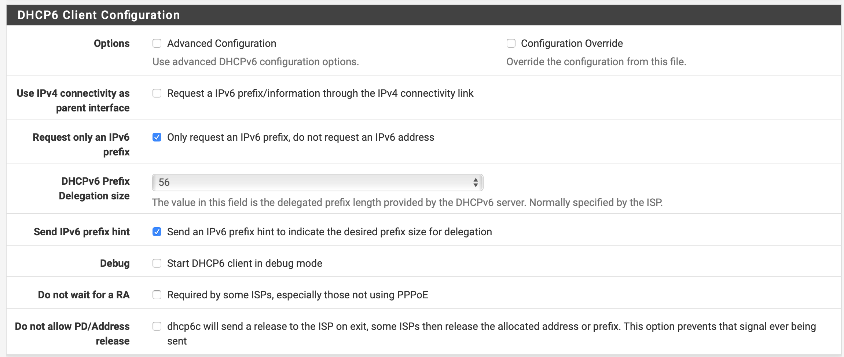
Task: Click the 'Only request an IPv6 prefix' label
Action: pos(300,137)
